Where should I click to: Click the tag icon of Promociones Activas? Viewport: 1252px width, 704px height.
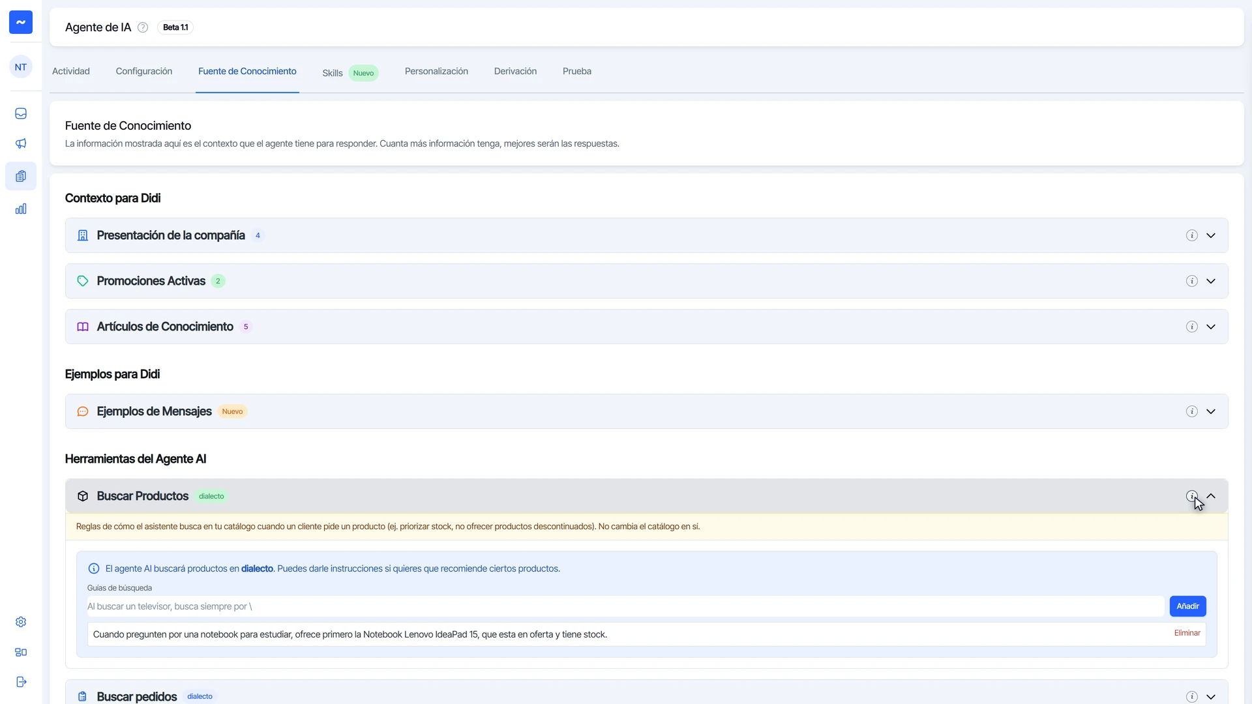[83, 281]
